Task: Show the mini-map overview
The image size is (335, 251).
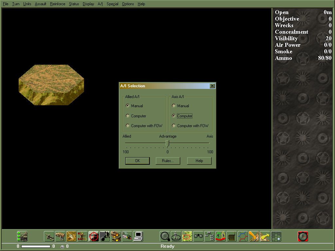Action: [187, 236]
